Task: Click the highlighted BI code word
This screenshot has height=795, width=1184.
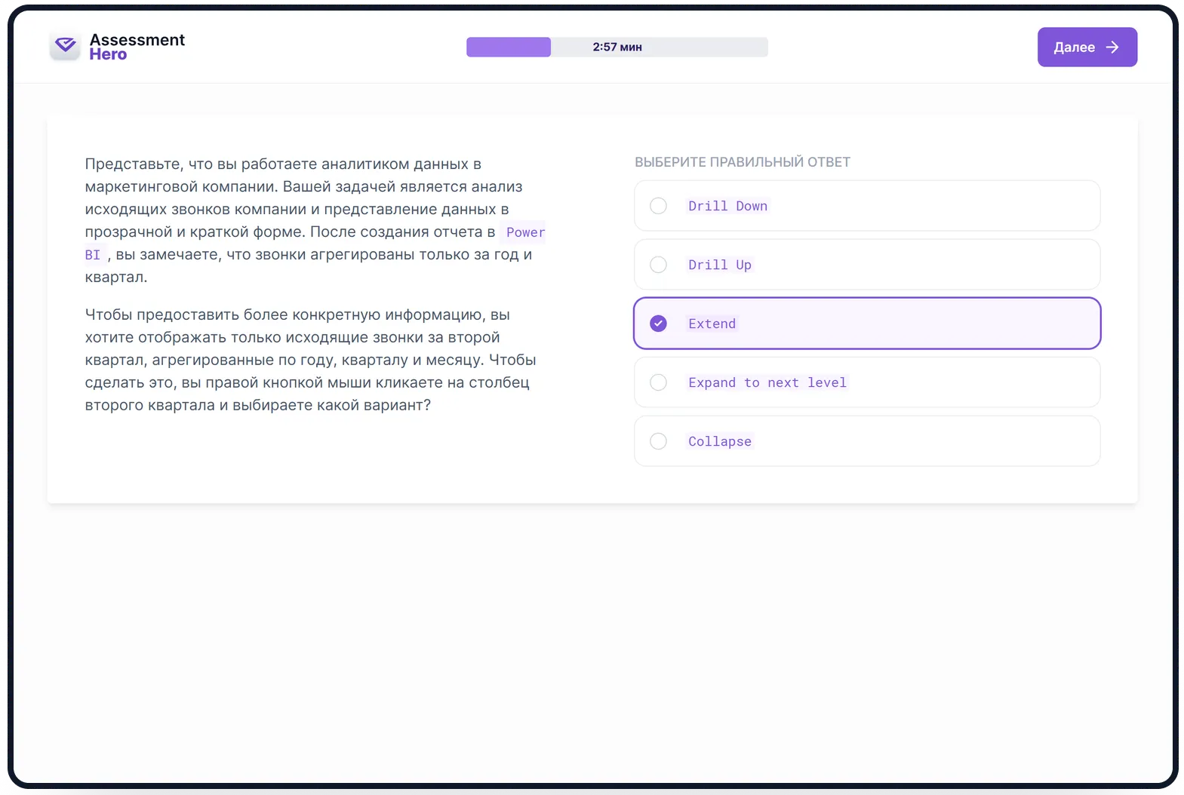Action: (x=93, y=255)
